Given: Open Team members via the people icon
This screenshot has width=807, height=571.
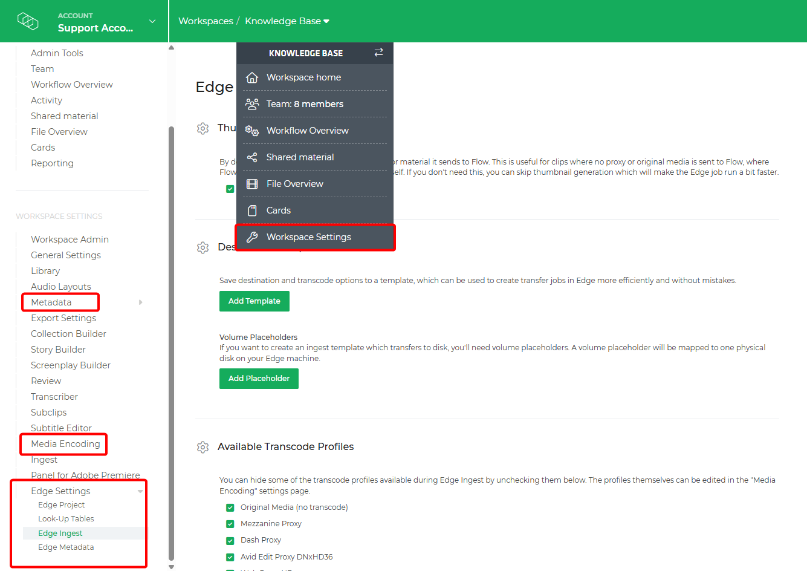Looking at the screenshot, I should click(252, 103).
